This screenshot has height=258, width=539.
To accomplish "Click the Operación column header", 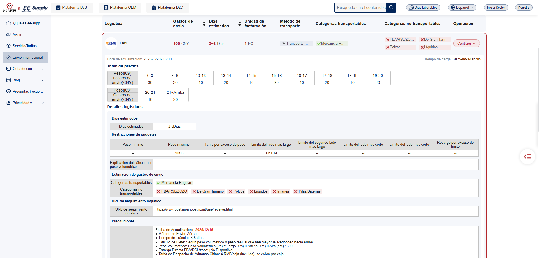I will [463, 24].
